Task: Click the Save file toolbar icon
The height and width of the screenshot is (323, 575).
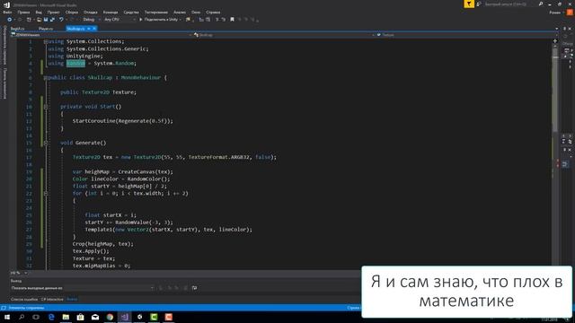Action: tap(46, 20)
